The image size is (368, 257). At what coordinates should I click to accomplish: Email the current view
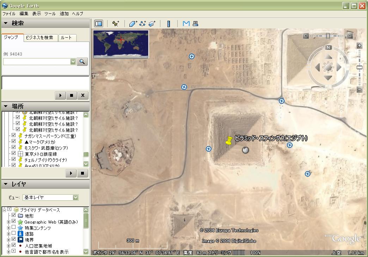[x=186, y=24]
